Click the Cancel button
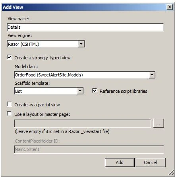176x178 pixels. tap(151, 162)
